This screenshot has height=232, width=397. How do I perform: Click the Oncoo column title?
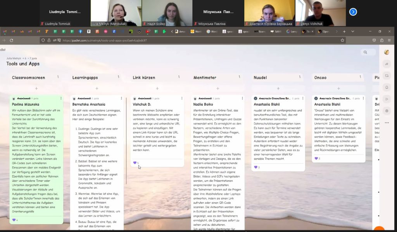(320, 77)
